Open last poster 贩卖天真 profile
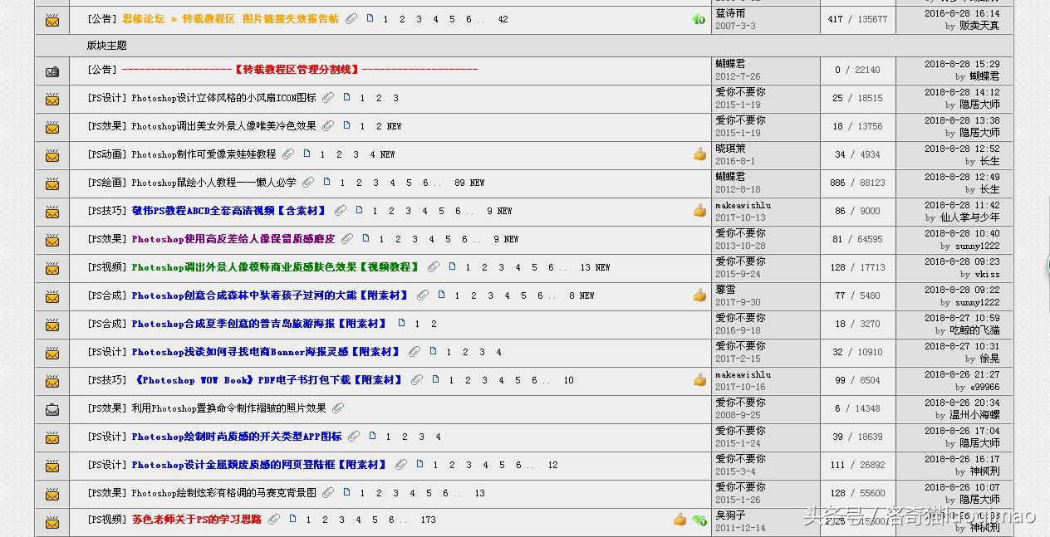 coord(979,26)
